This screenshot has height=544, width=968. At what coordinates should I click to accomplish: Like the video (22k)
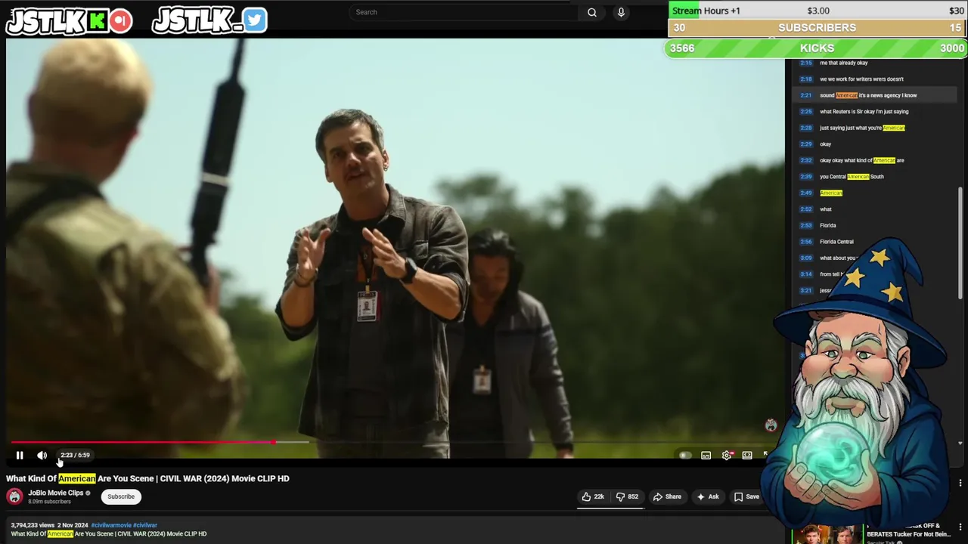coord(592,496)
